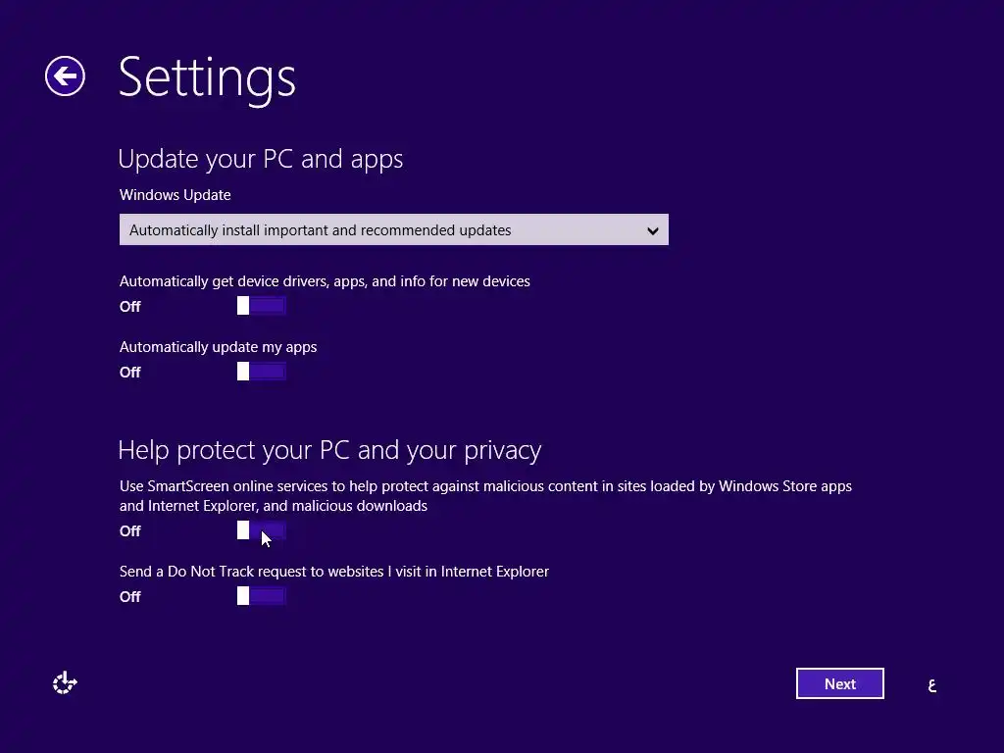Image resolution: width=1004 pixels, height=753 pixels.
Task: Click the Off label for SmartScreen
Action: [130, 530]
